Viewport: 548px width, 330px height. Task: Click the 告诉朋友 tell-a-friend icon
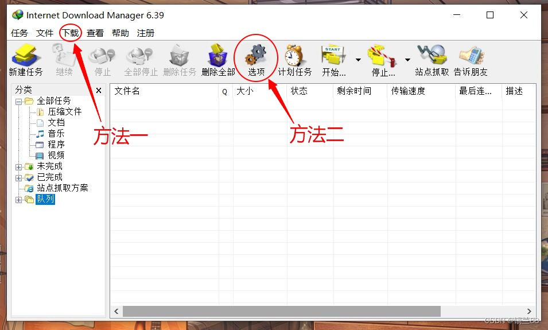coord(471,56)
